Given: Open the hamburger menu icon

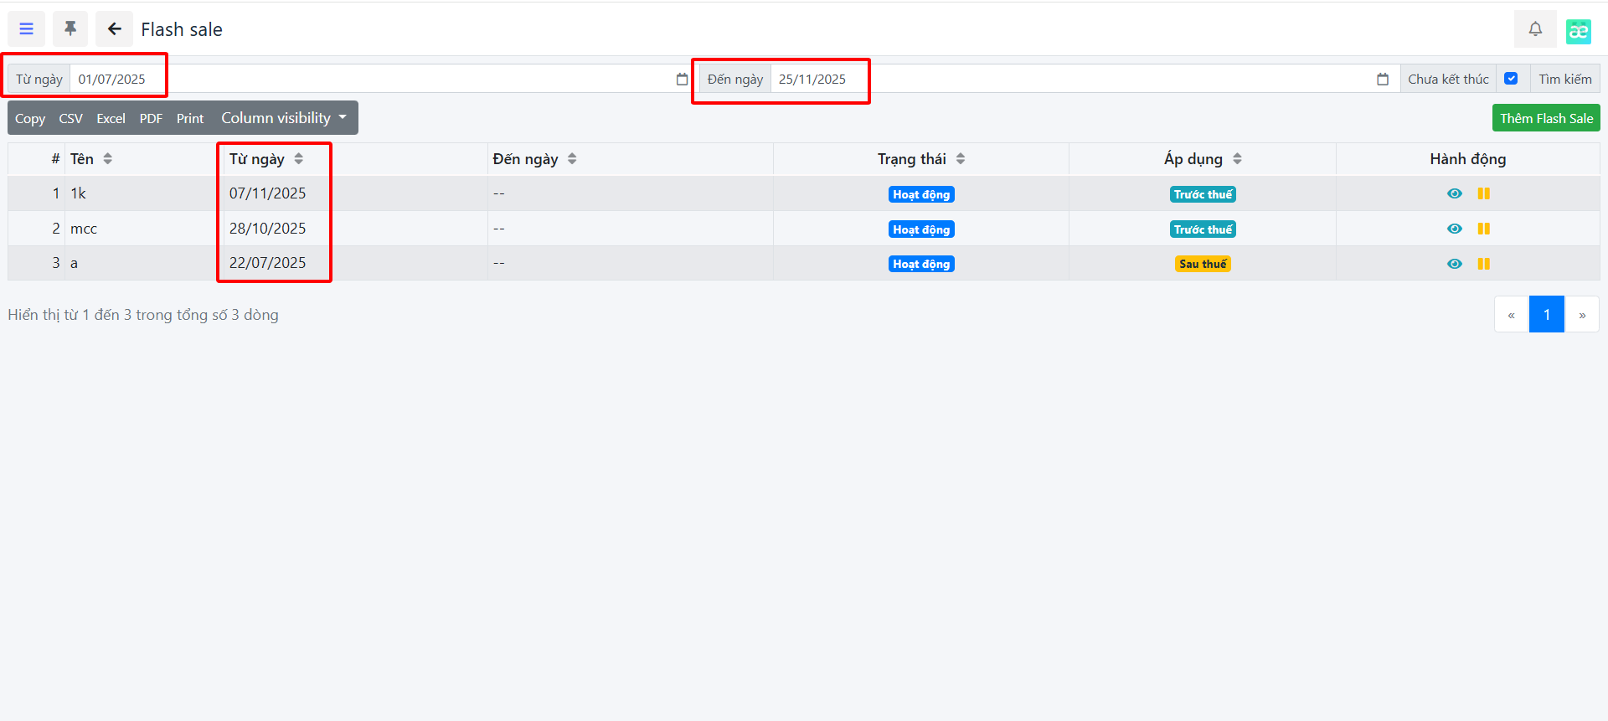Looking at the screenshot, I should tap(27, 29).
